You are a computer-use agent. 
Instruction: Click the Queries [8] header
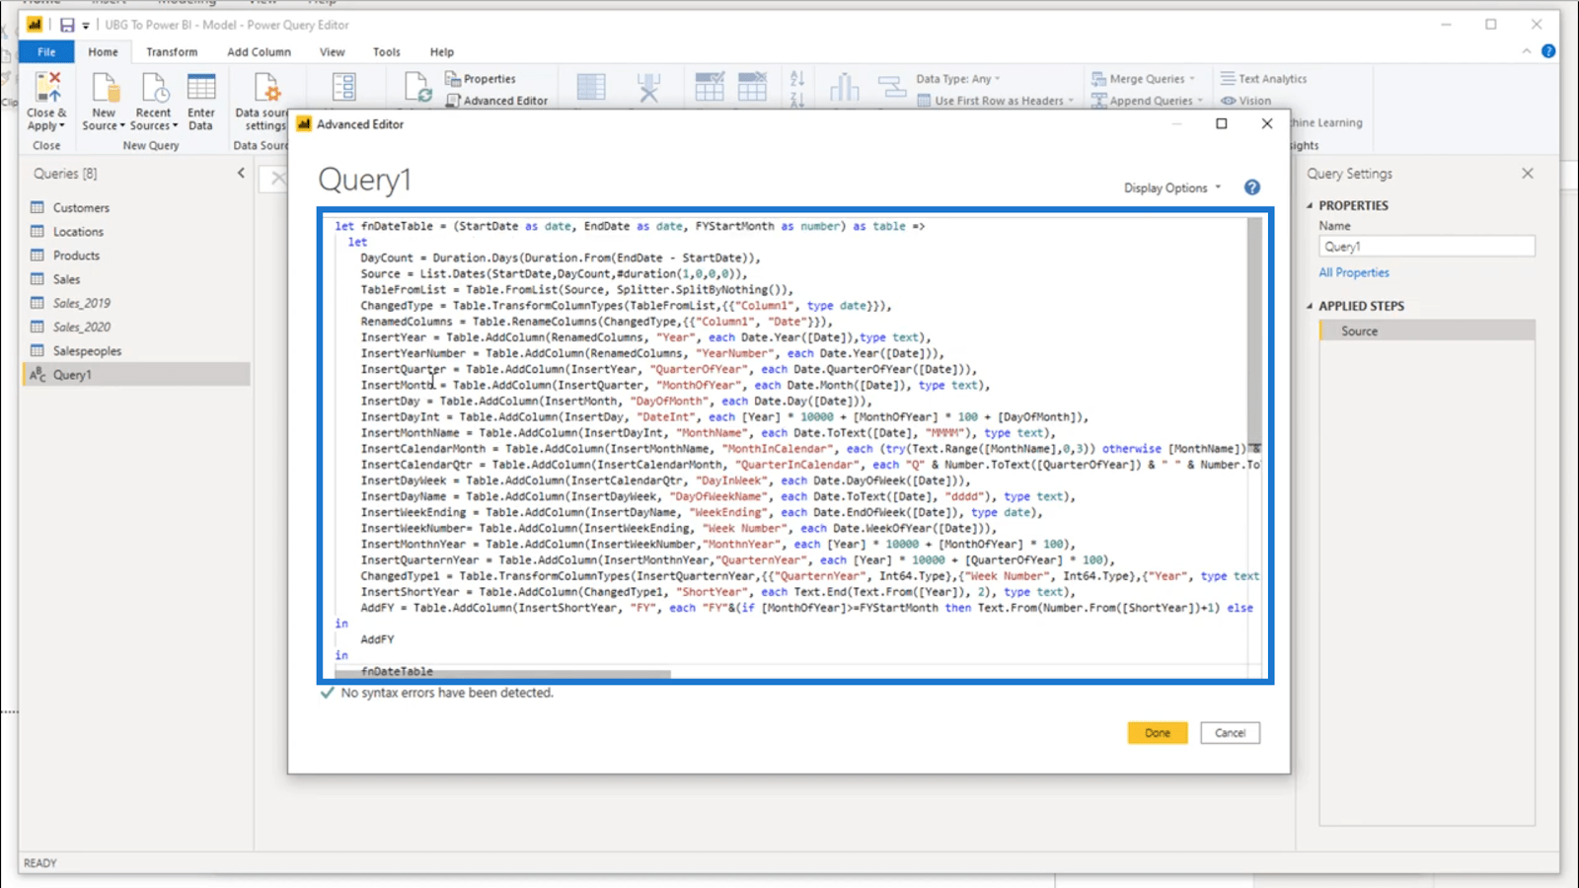[x=65, y=173]
